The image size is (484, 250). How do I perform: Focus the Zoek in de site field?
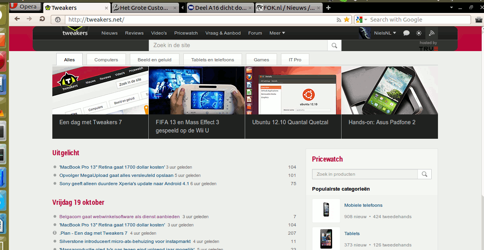point(238,45)
